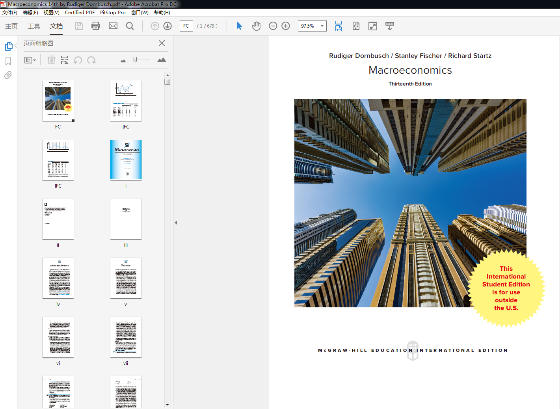The height and width of the screenshot is (409, 560).
Task: Enlarge thumbnail size large mountain icon
Action: tap(162, 60)
